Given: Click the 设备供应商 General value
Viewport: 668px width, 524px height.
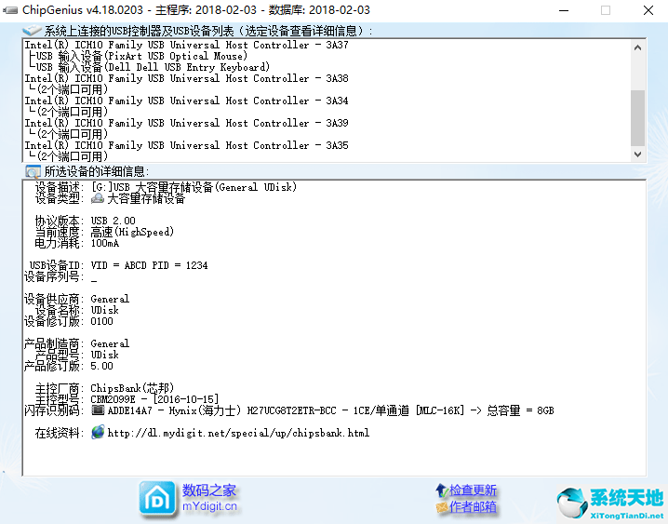Looking at the screenshot, I should (x=110, y=299).
